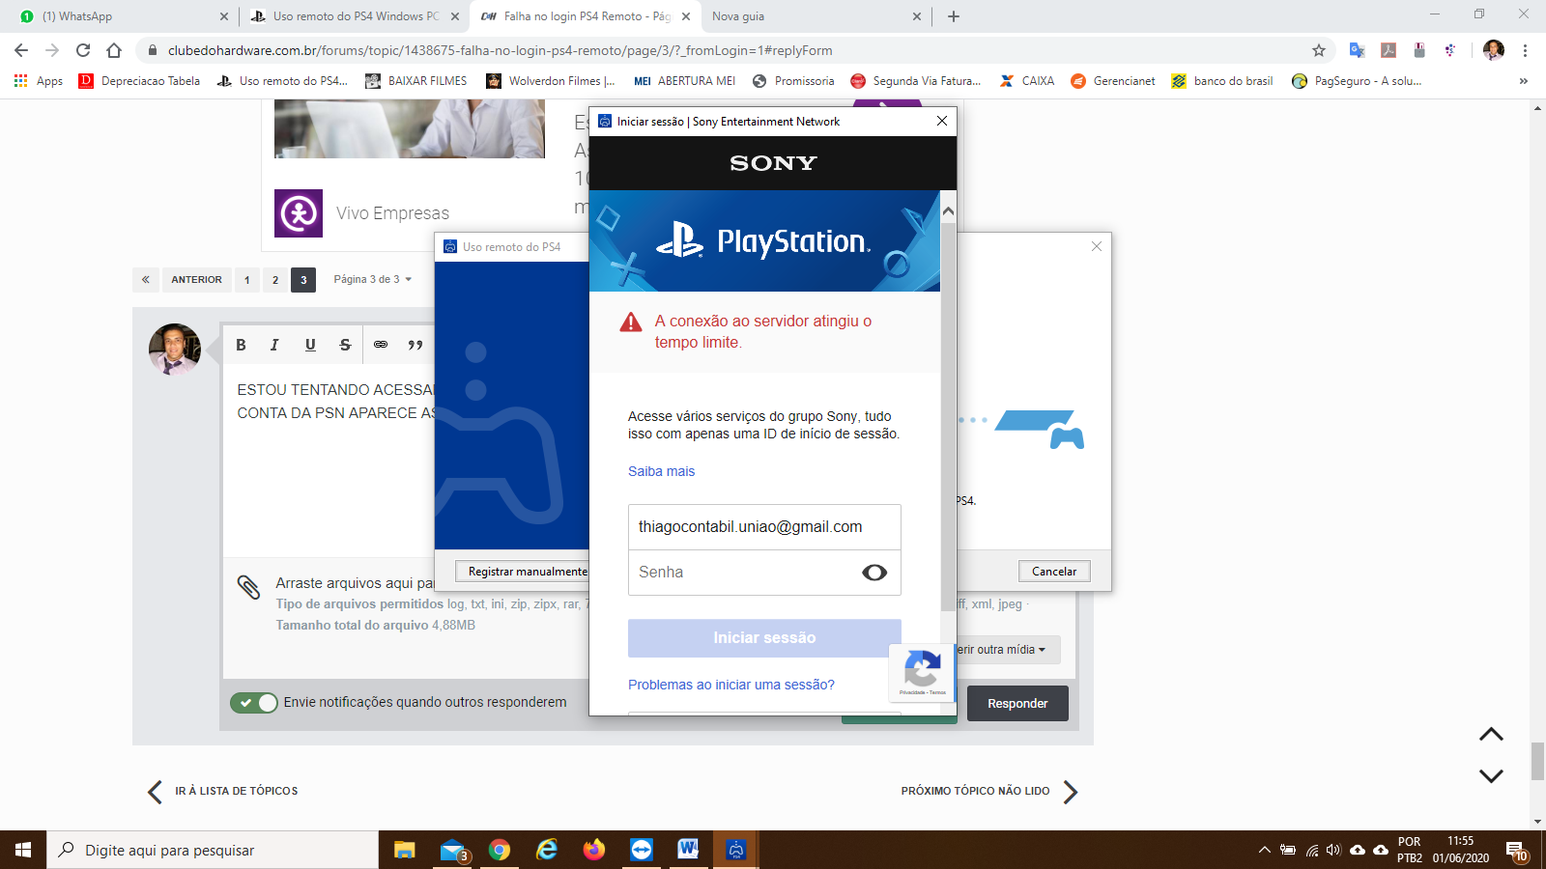
Task: Click the 'Saiba mais' link
Action: tap(661, 471)
